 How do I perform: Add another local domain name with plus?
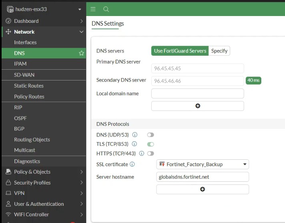pyautogui.click(x=198, y=106)
